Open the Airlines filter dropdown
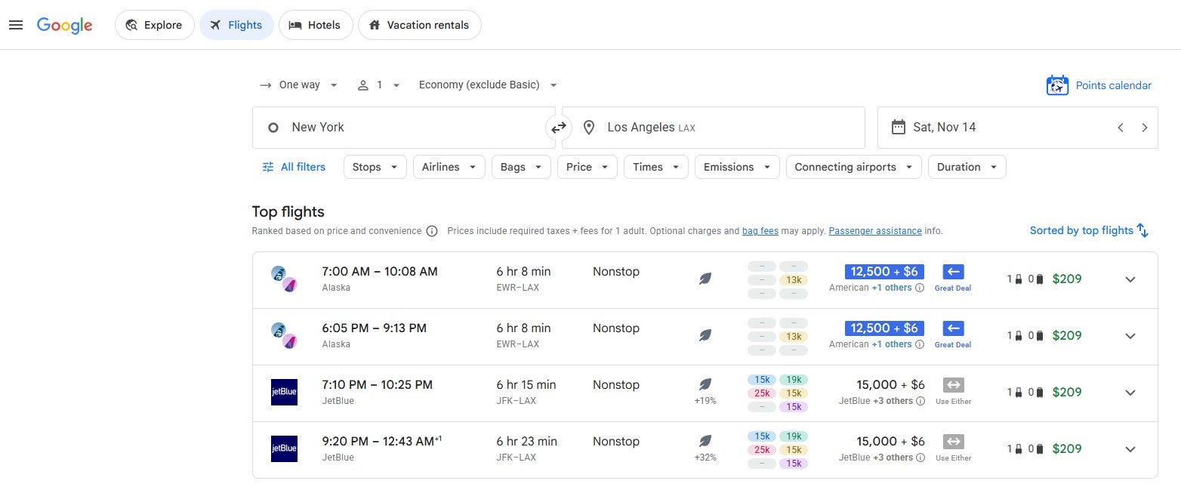The width and height of the screenshot is (1181, 490). tap(449, 167)
